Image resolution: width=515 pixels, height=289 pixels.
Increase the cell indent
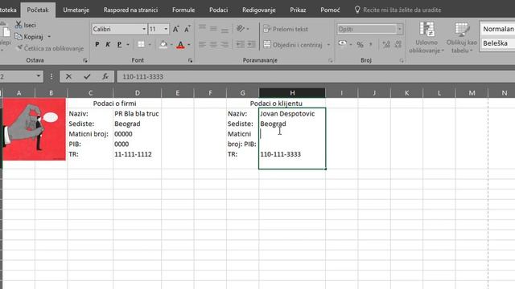pyautogui.click(x=251, y=44)
